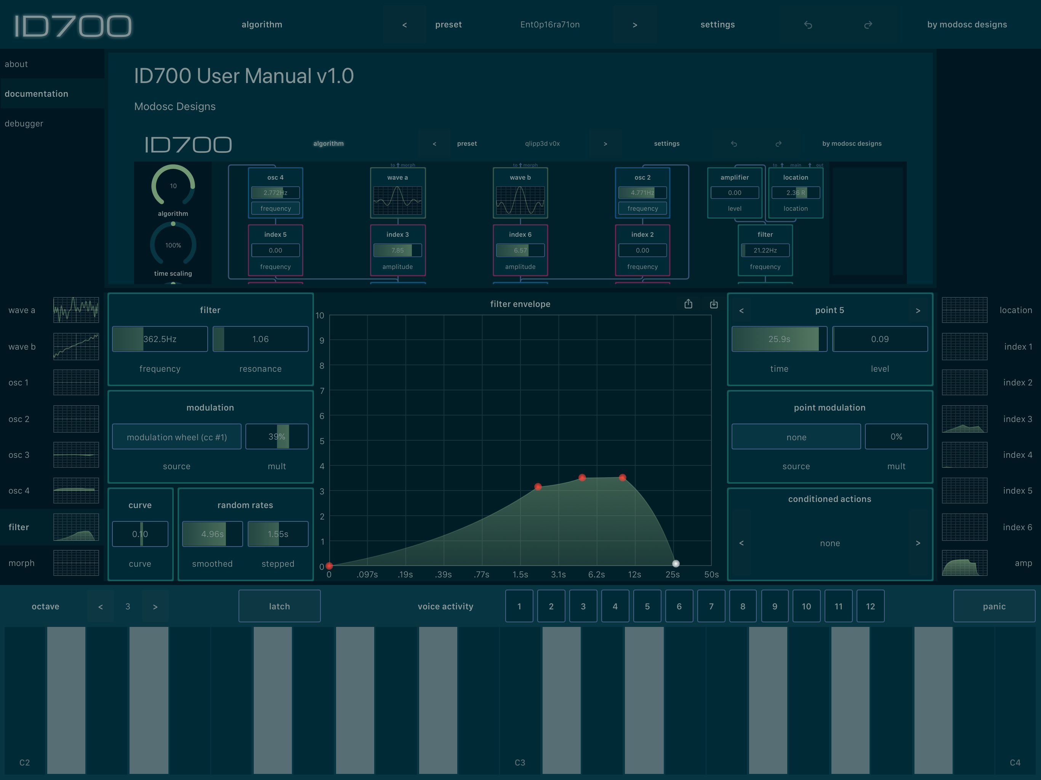
Task: Click the export icon above the filter envelope
Action: tap(689, 304)
